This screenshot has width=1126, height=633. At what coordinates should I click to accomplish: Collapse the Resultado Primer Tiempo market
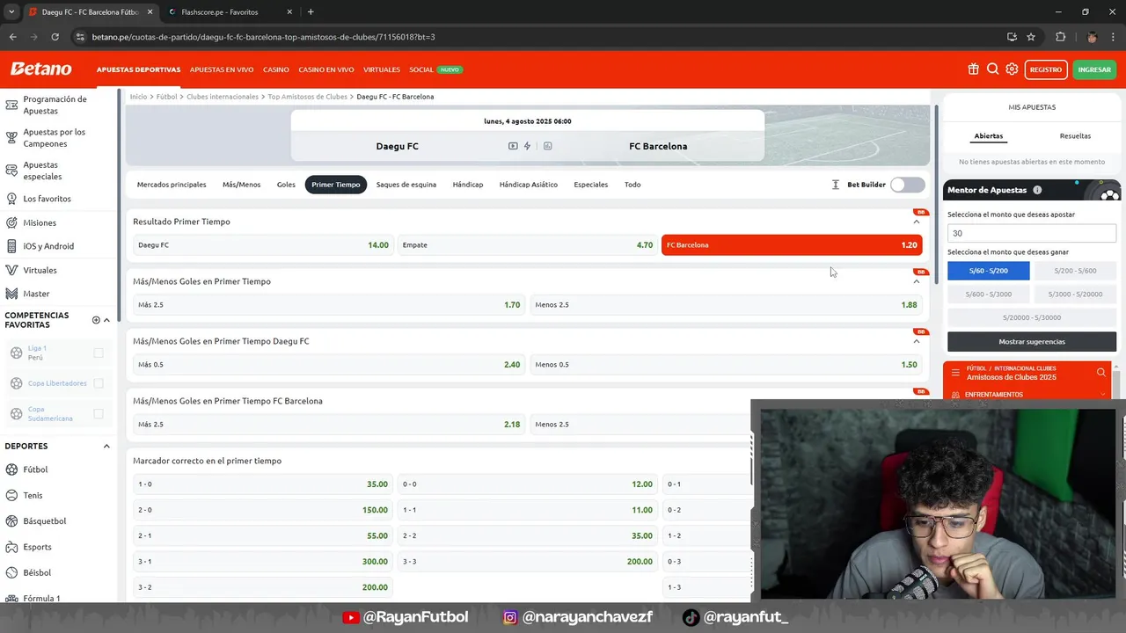pos(916,222)
